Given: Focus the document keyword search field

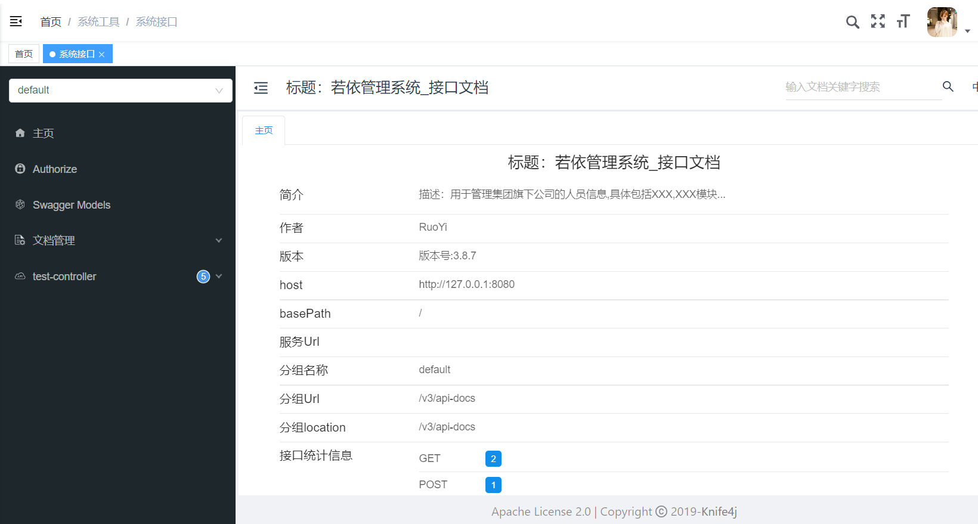Looking at the screenshot, I should (862, 87).
